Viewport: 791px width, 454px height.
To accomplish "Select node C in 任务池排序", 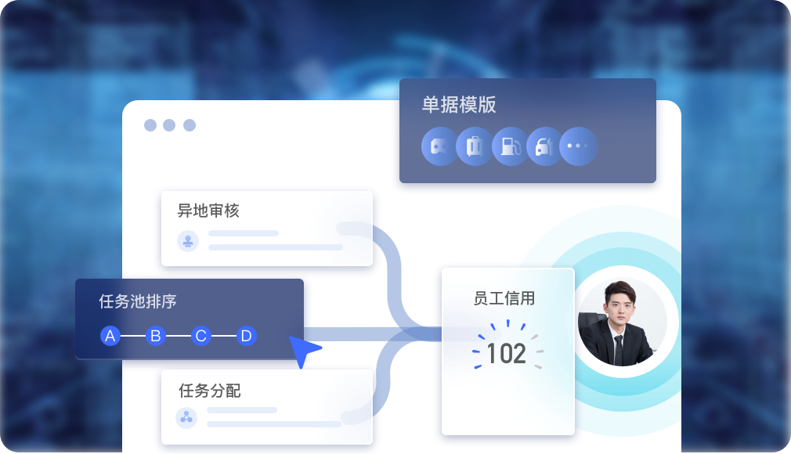I will (x=200, y=336).
